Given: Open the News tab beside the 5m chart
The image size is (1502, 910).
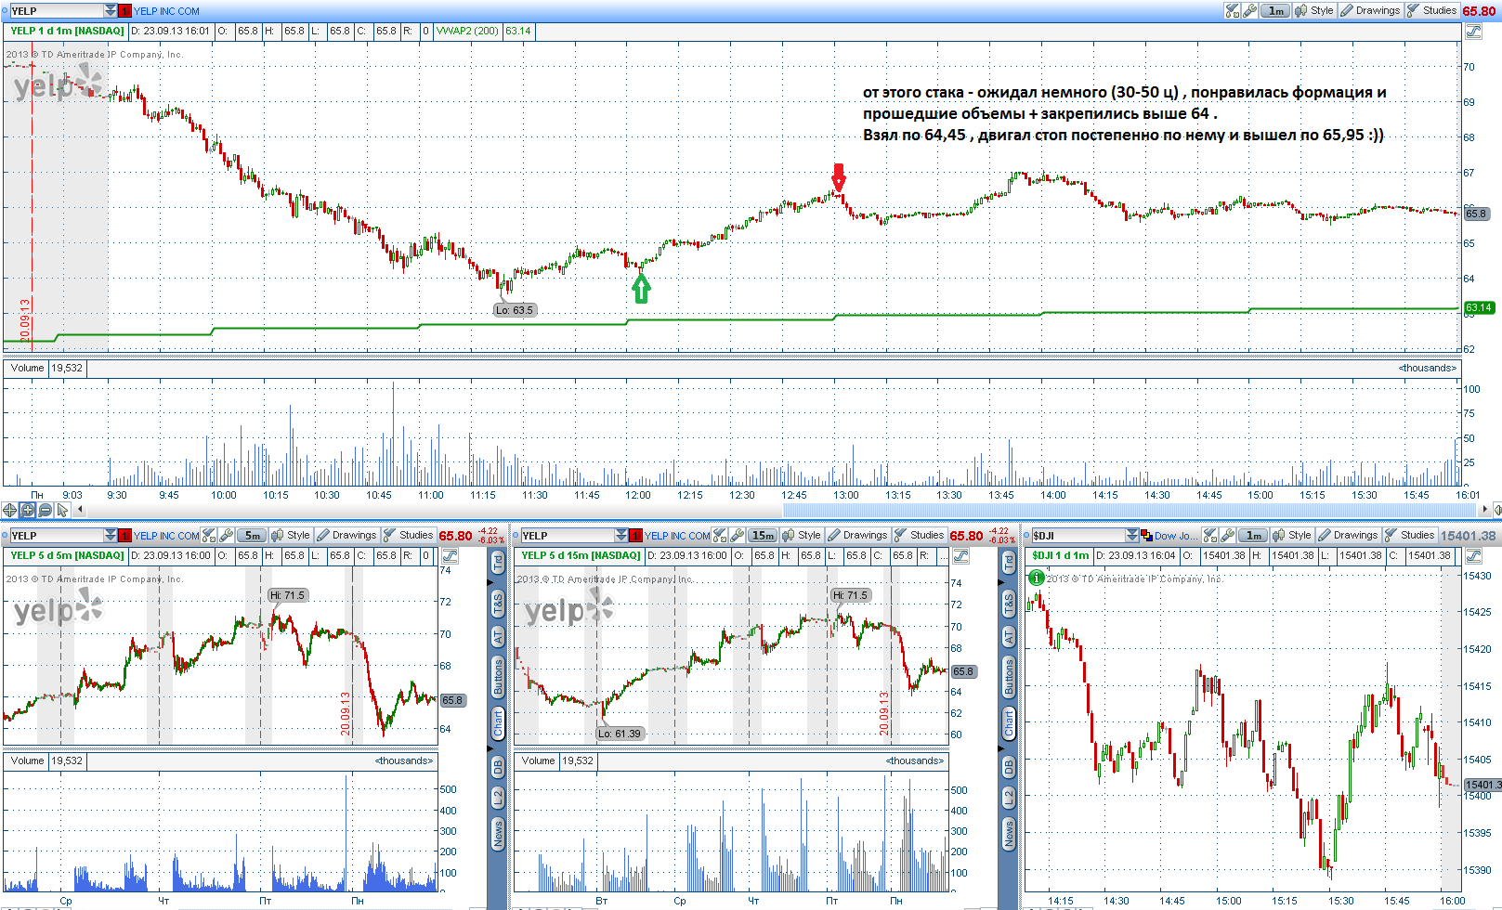Looking at the screenshot, I should 498,834.
